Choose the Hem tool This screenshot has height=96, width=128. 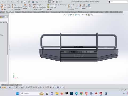coord(4,9)
